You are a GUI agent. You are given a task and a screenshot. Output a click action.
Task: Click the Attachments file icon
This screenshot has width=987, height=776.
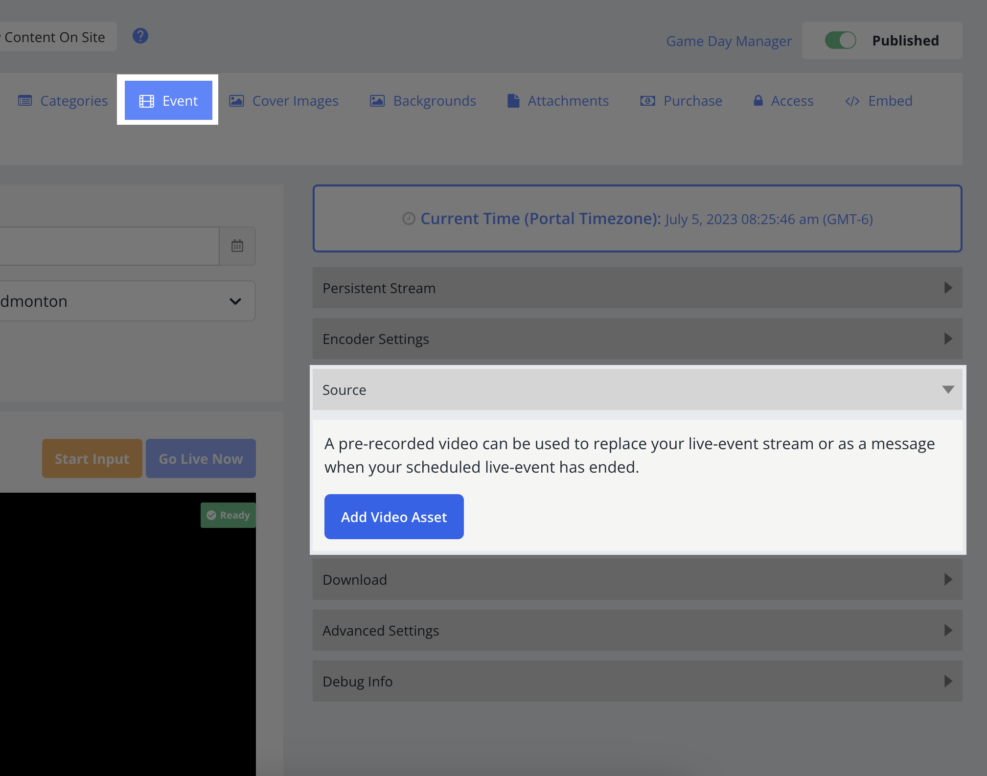513,101
